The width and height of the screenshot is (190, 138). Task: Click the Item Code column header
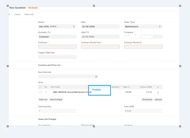pyautogui.click(x=55, y=87)
